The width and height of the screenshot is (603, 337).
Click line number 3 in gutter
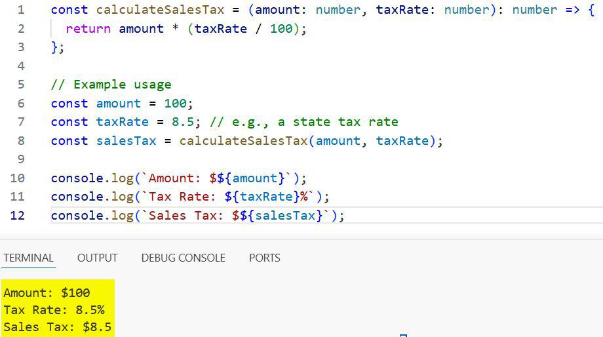tap(21, 47)
